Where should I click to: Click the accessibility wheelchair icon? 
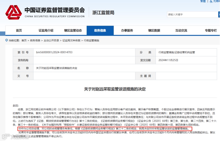pos(211,1)
